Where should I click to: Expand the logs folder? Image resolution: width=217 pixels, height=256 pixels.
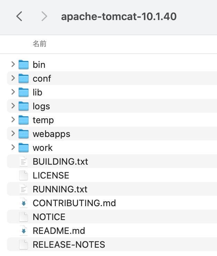[x=13, y=106]
